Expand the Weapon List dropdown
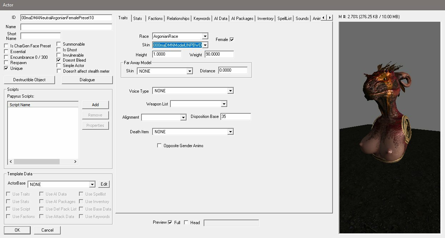This screenshot has height=238, width=445. pyautogui.click(x=224, y=104)
